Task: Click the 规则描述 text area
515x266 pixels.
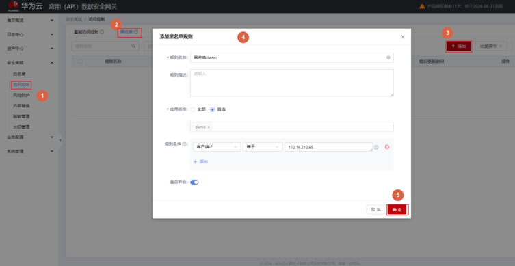Action: 291,83
